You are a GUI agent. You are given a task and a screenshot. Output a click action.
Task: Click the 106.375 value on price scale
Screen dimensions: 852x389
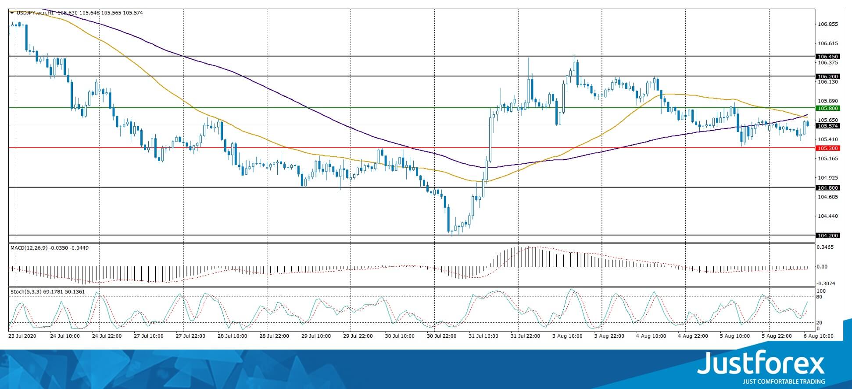(828, 63)
